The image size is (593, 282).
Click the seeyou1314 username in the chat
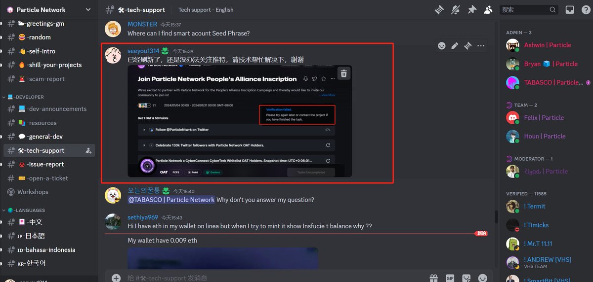pos(143,51)
